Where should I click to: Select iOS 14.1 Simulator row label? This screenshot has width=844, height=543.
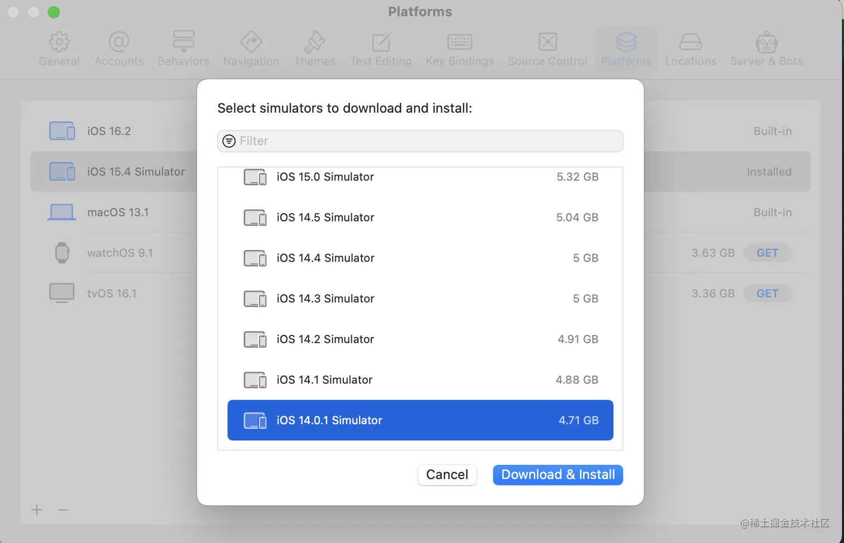(x=324, y=380)
